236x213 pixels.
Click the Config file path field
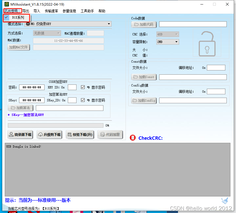(193, 100)
